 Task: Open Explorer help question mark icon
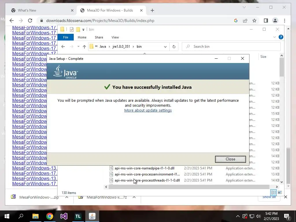coord(281,37)
